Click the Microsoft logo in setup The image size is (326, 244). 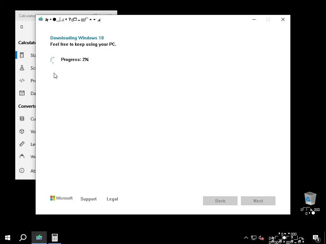(x=61, y=198)
